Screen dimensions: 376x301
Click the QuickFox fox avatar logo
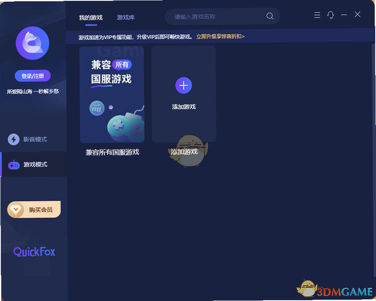[32, 43]
